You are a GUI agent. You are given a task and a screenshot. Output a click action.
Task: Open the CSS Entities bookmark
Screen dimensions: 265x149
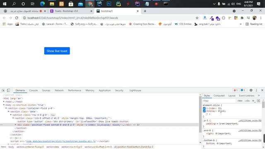click(x=183, y=24)
